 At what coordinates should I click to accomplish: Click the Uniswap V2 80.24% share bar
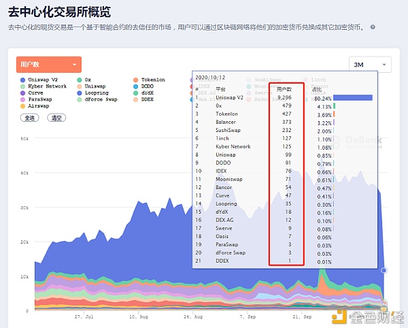[x=352, y=97]
